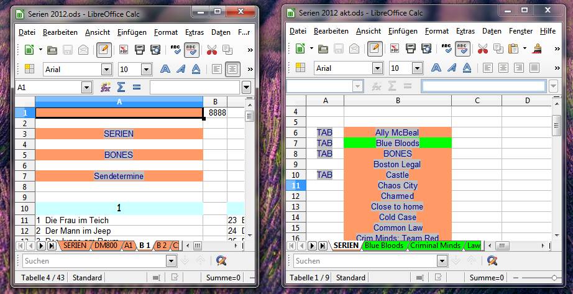This screenshot has height=294, width=573.
Task: Open font size dropdown in Serien 2012 akt.ods
Action: [417, 68]
